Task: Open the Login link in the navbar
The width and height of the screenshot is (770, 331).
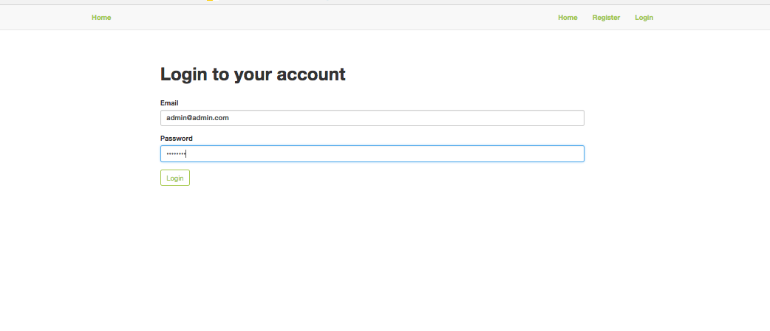Action: (x=644, y=18)
